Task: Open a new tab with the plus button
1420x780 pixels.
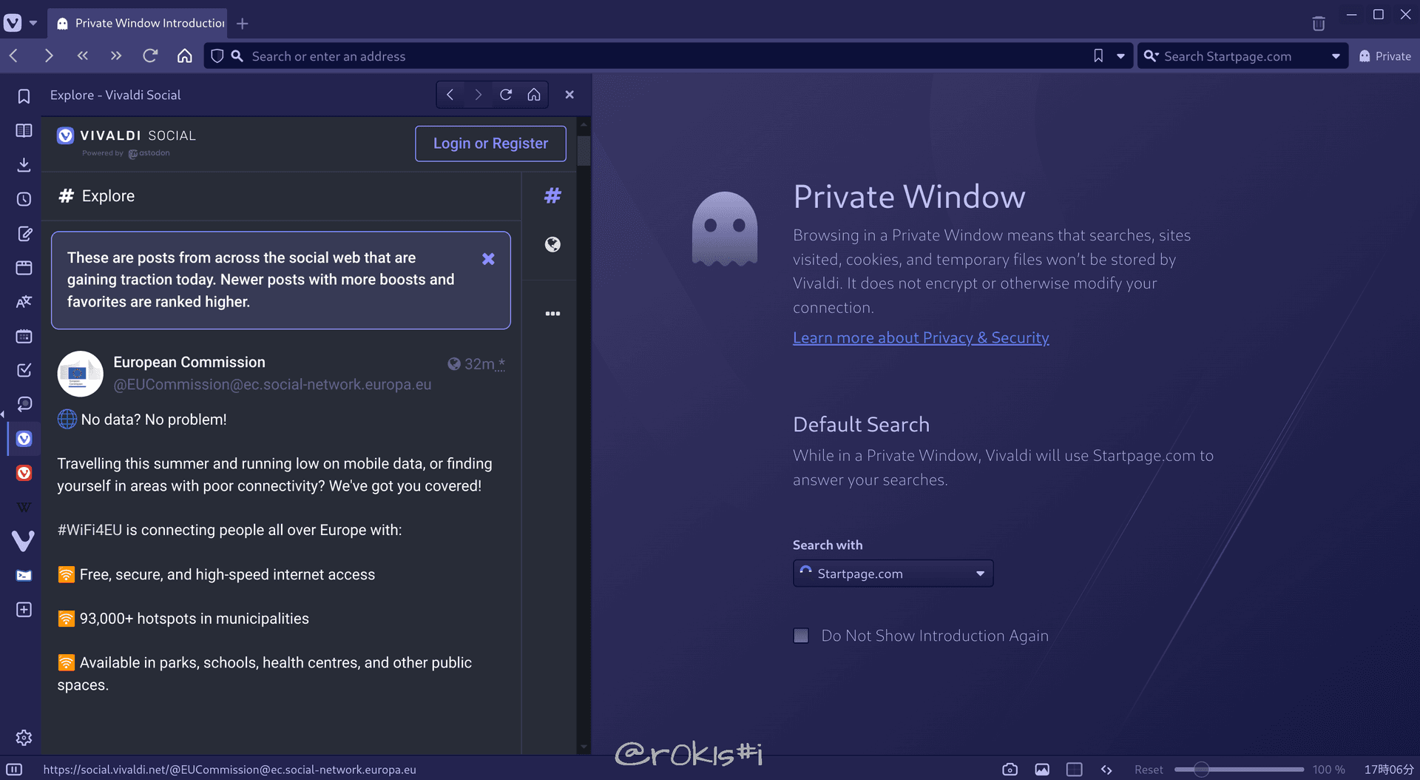Action: tap(243, 24)
